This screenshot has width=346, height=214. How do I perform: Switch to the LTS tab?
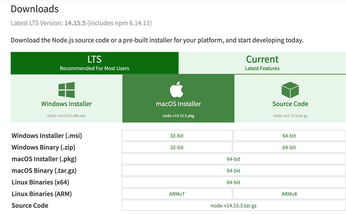click(95, 63)
